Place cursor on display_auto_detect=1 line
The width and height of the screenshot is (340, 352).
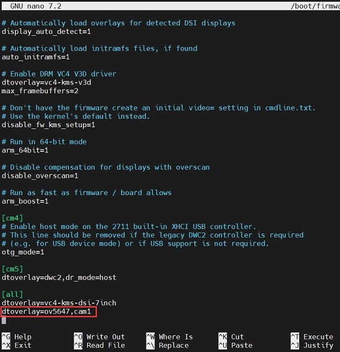(46, 31)
